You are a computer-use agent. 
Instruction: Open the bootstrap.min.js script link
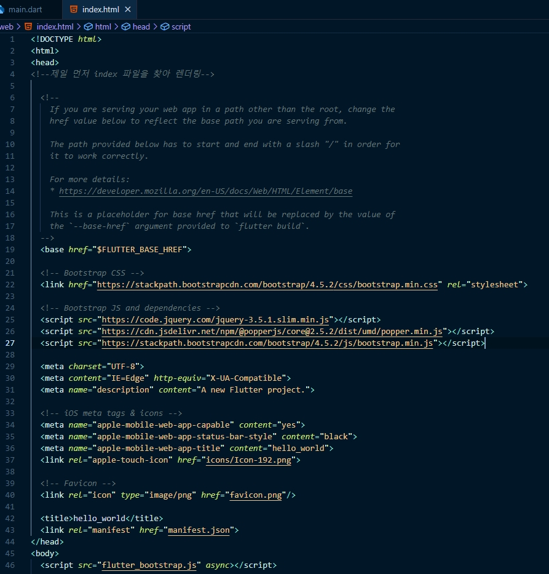[x=267, y=343]
